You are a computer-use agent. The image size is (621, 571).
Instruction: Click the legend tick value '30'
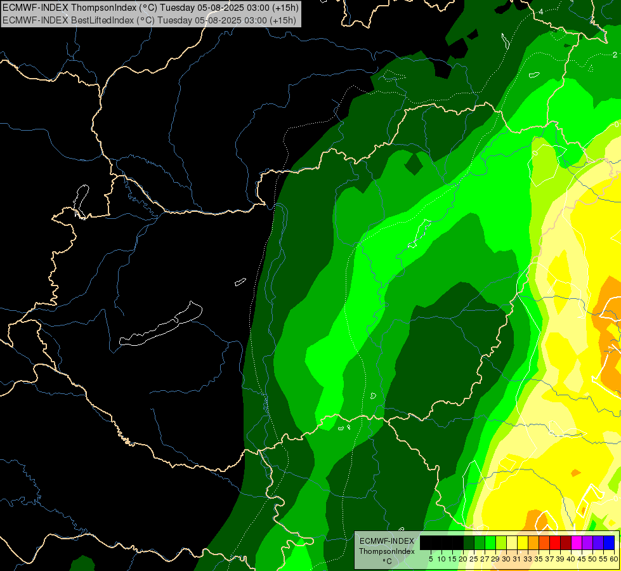click(506, 559)
